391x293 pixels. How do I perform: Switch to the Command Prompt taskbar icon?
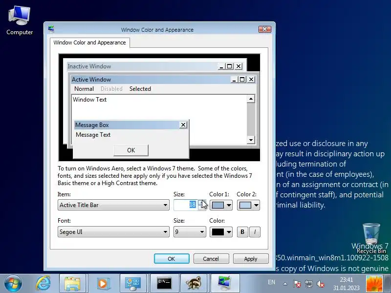pos(164,284)
